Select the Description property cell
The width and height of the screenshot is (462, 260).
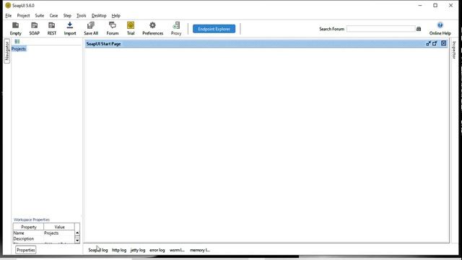point(28,239)
